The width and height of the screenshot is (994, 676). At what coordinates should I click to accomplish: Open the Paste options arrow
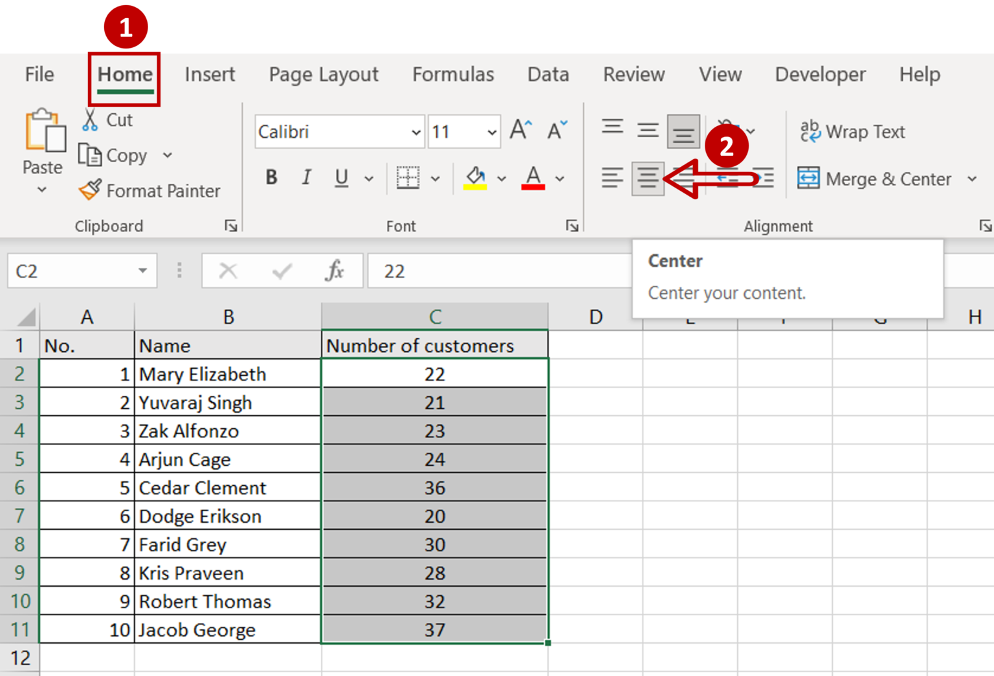(42, 190)
